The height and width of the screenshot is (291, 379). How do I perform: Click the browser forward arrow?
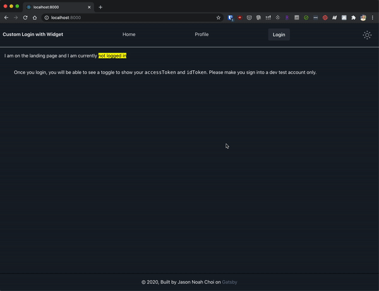coord(16,18)
